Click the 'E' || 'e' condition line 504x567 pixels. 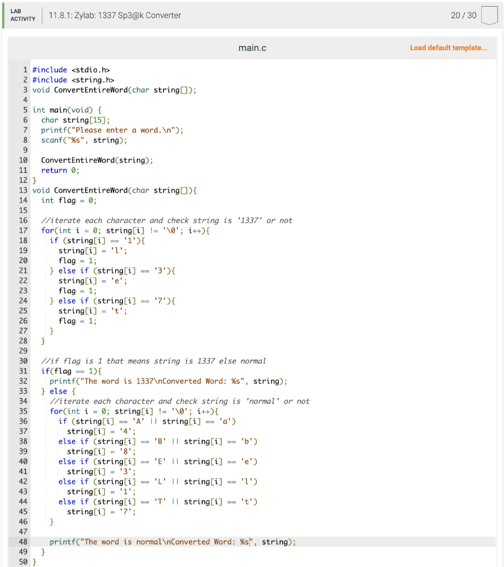click(x=158, y=462)
